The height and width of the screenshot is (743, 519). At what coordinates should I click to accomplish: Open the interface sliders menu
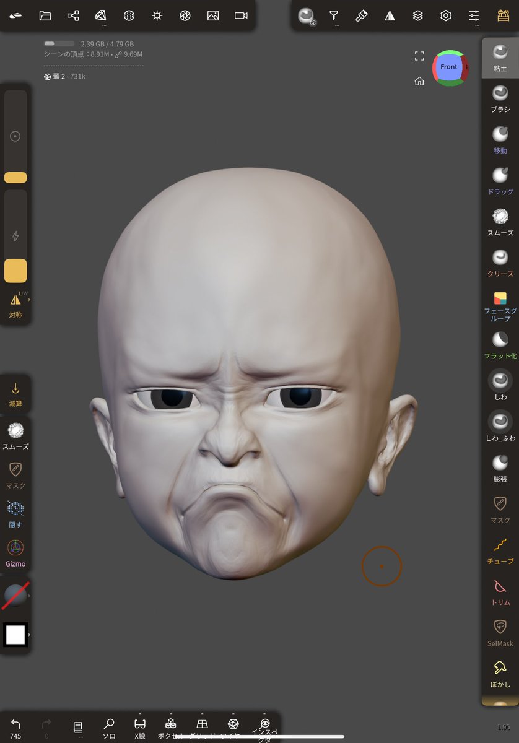pyautogui.click(x=474, y=15)
